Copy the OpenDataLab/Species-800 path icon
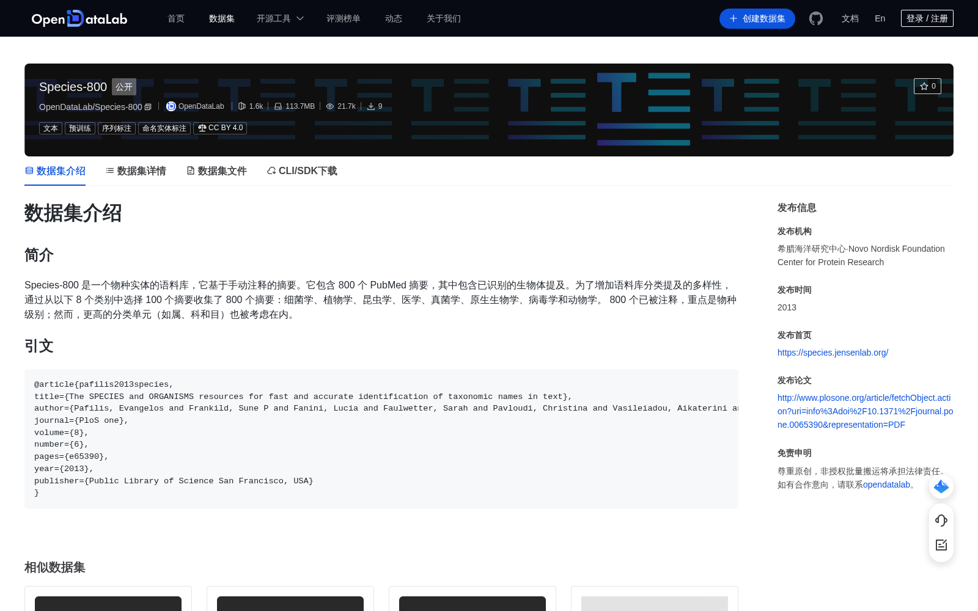The image size is (978, 611). coord(148,107)
